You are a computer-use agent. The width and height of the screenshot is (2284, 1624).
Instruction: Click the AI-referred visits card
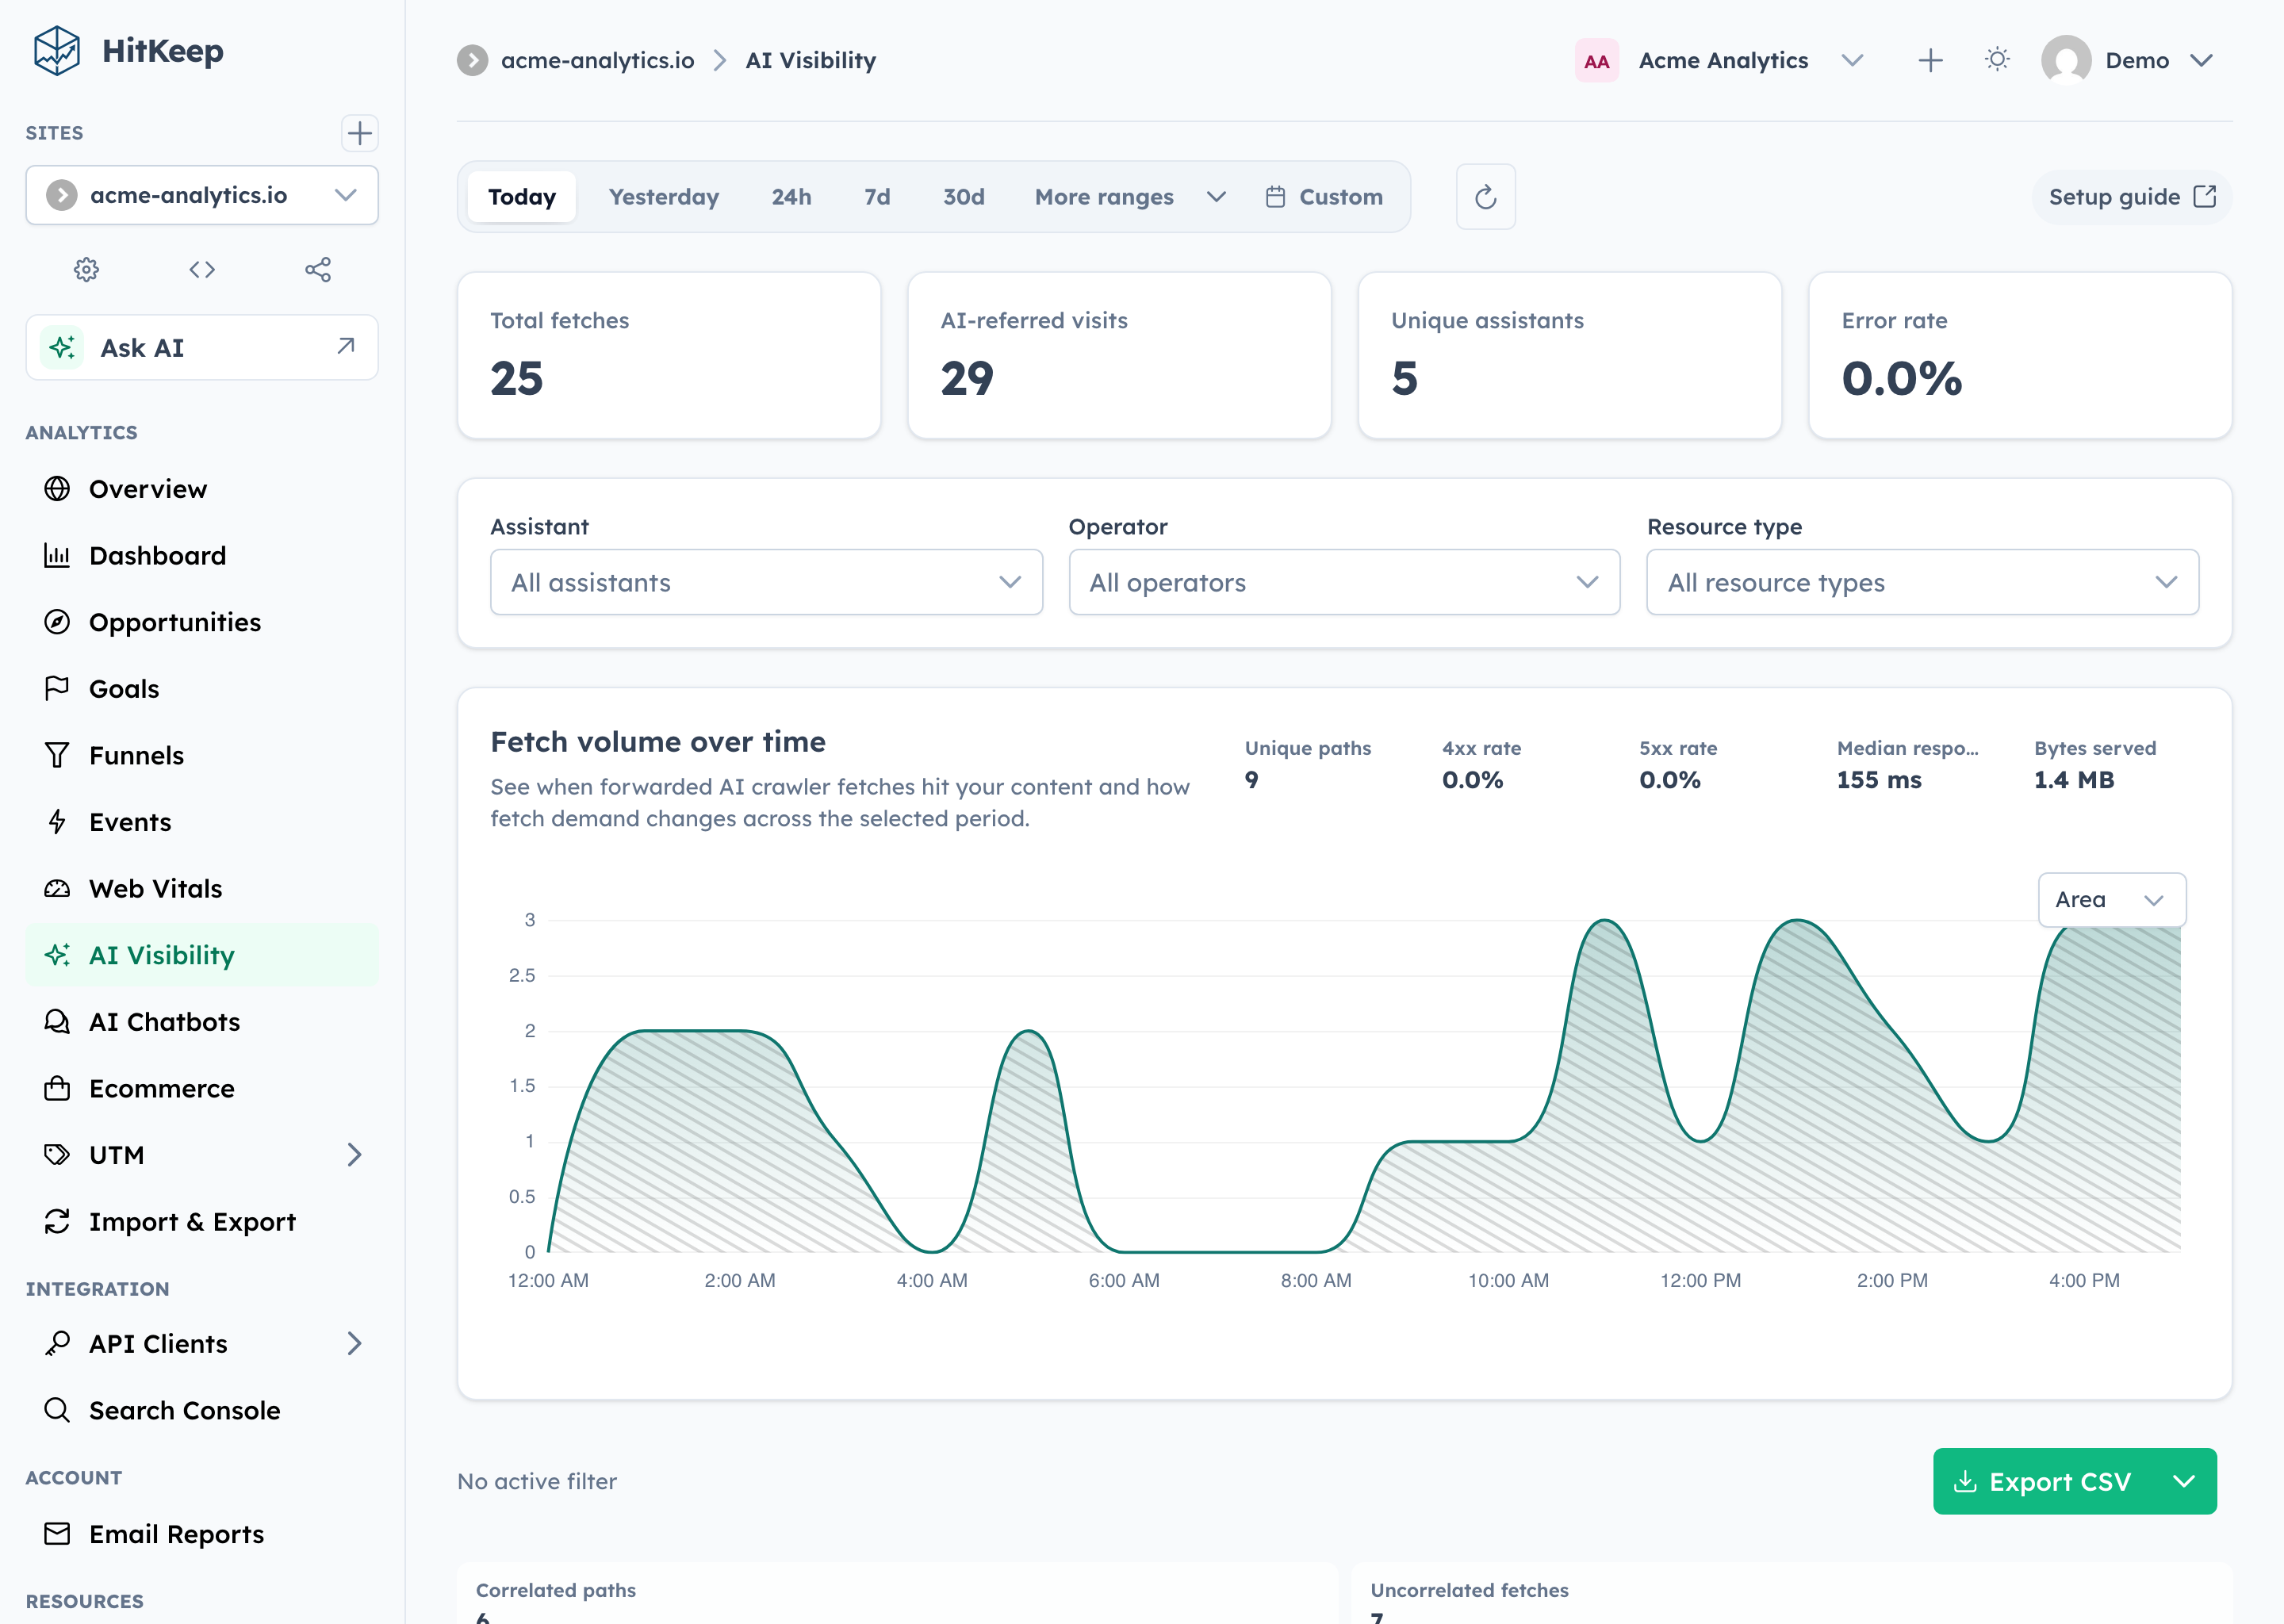[1119, 355]
